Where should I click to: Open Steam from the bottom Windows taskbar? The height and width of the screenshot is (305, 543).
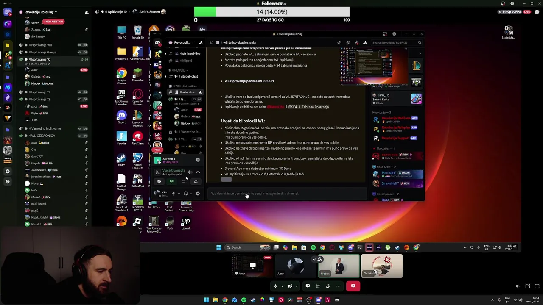pyautogui.click(x=253, y=300)
